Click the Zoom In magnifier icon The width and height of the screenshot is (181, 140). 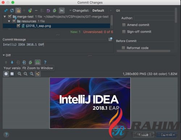20,74
